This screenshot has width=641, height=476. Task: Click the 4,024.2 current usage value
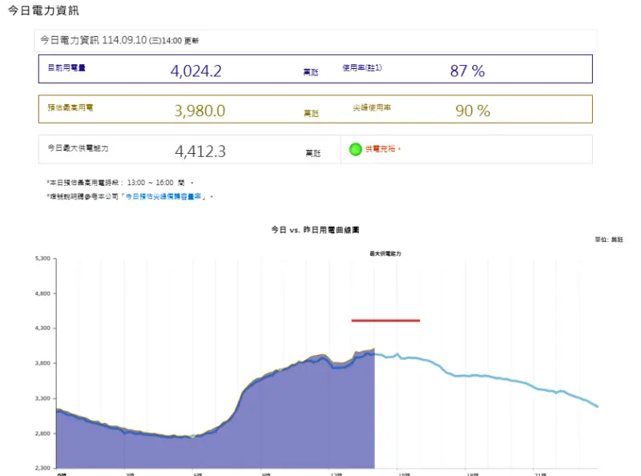(196, 71)
